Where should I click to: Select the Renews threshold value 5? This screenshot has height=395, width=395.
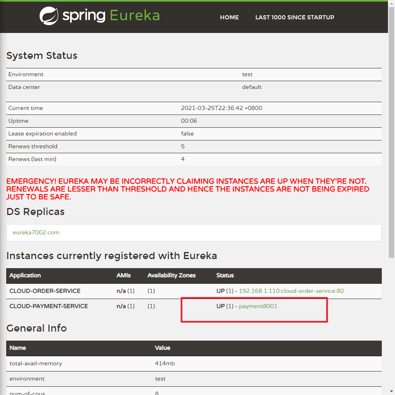pos(183,146)
